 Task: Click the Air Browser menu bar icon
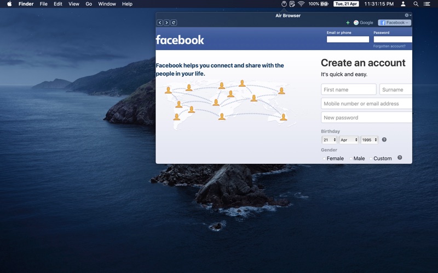click(x=284, y=4)
